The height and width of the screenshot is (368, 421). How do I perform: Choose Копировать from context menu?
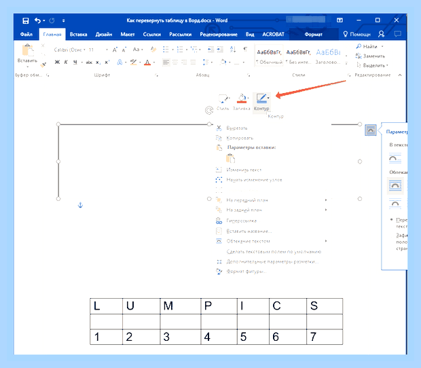tap(240, 138)
